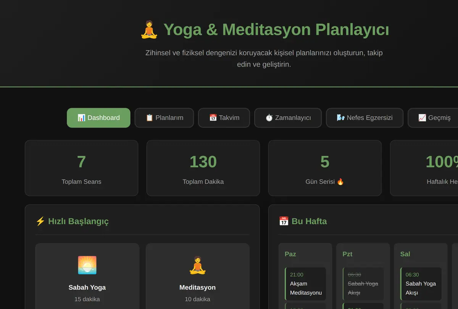458x309 pixels.
Task: Click the value 5 in Gün Serisi
Action: pos(325,162)
